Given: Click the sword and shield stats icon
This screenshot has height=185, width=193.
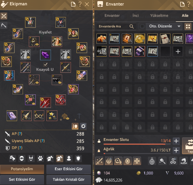Looking at the screenshot, I should click(x=75, y=126).
